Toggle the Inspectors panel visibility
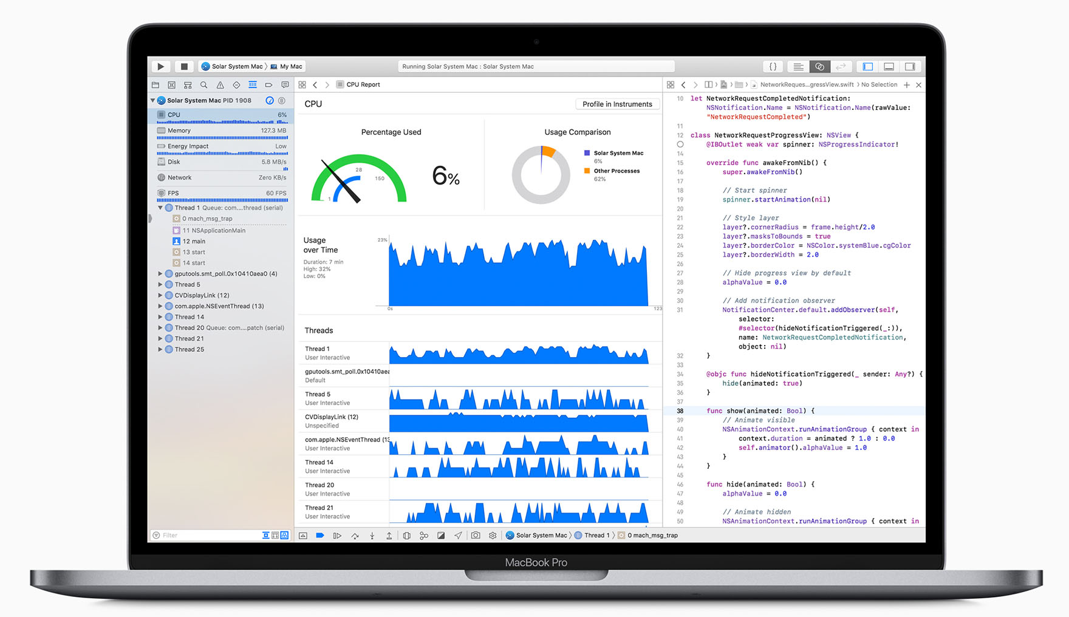 [910, 66]
